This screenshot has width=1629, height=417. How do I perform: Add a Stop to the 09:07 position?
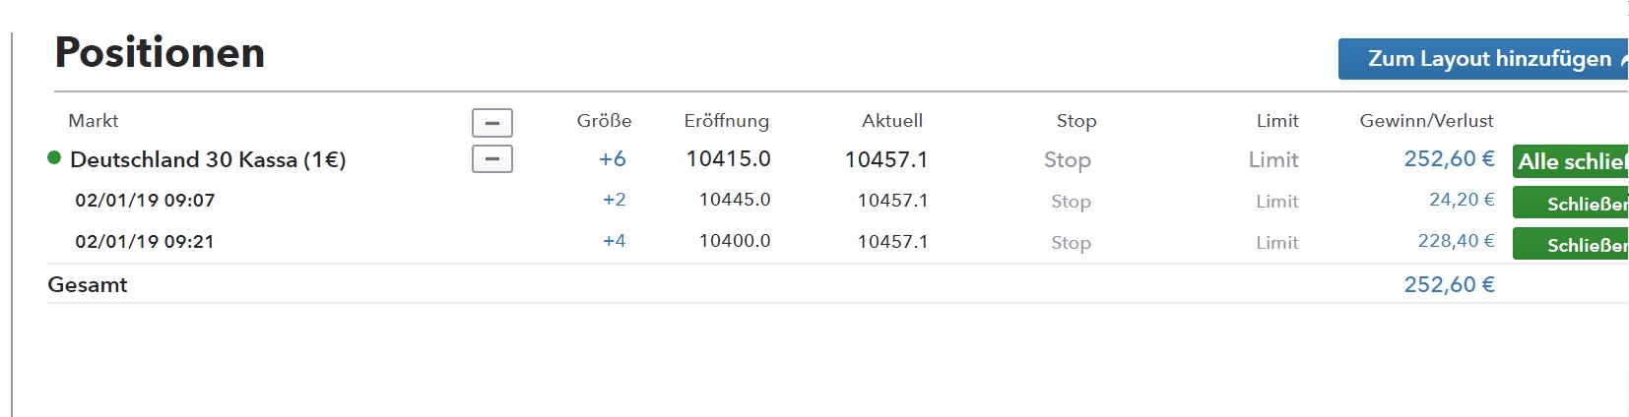pos(1071,202)
